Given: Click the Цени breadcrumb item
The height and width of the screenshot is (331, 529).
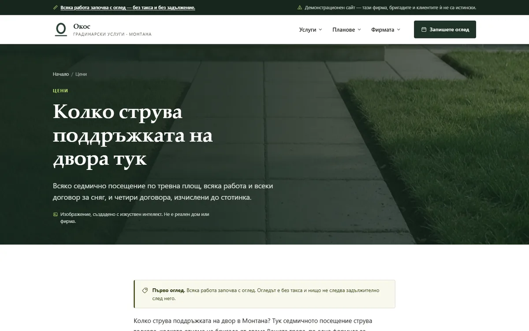Looking at the screenshot, I should click(x=81, y=74).
